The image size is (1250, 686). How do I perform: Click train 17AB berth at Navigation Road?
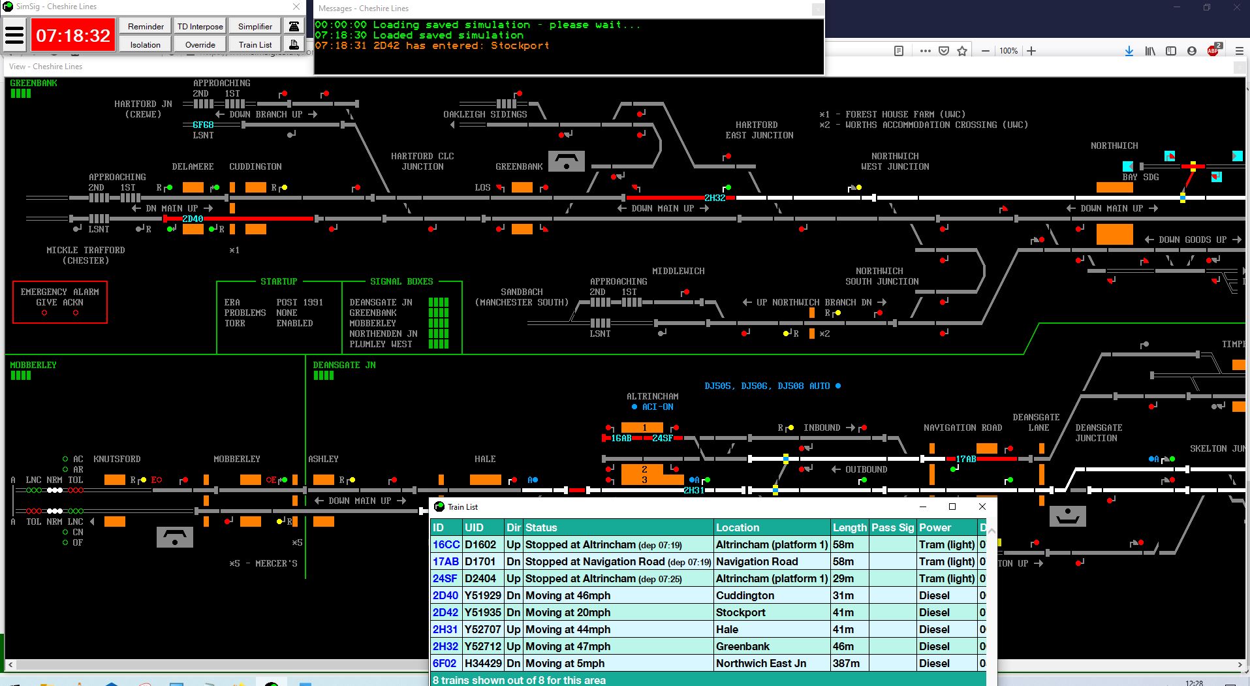click(966, 459)
